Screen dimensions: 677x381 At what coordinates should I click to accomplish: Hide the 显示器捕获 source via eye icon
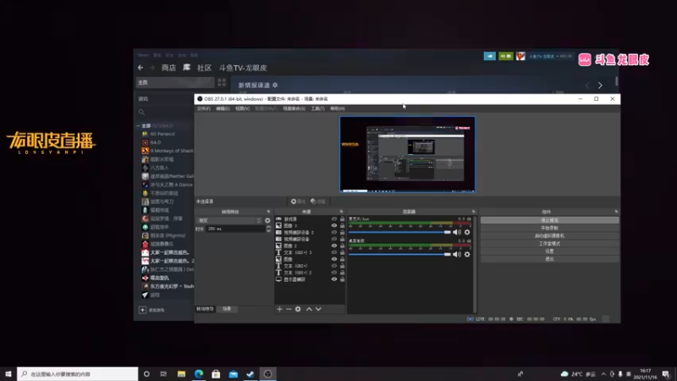(x=333, y=279)
